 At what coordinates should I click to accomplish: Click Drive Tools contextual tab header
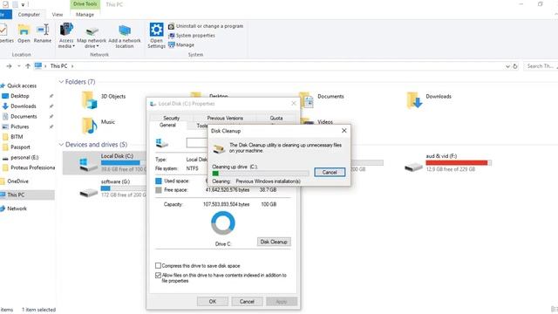(85, 4)
